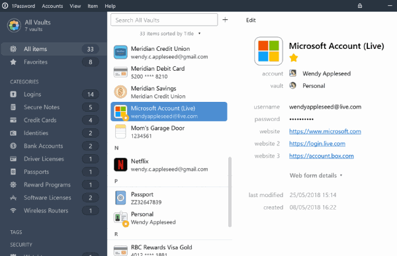Click the Netflix logo icon
This screenshot has width=397, height=256.
tap(120, 165)
